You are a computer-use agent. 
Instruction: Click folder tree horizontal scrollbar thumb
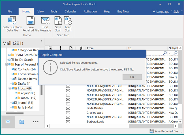tap(15, 113)
